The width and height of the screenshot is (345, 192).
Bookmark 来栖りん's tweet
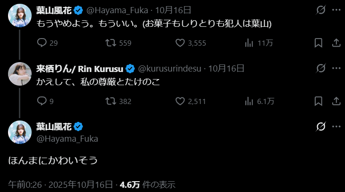[319, 101]
